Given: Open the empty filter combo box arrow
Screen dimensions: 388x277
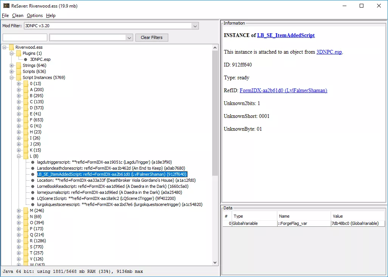Looking at the screenshot, I should pos(129,37).
